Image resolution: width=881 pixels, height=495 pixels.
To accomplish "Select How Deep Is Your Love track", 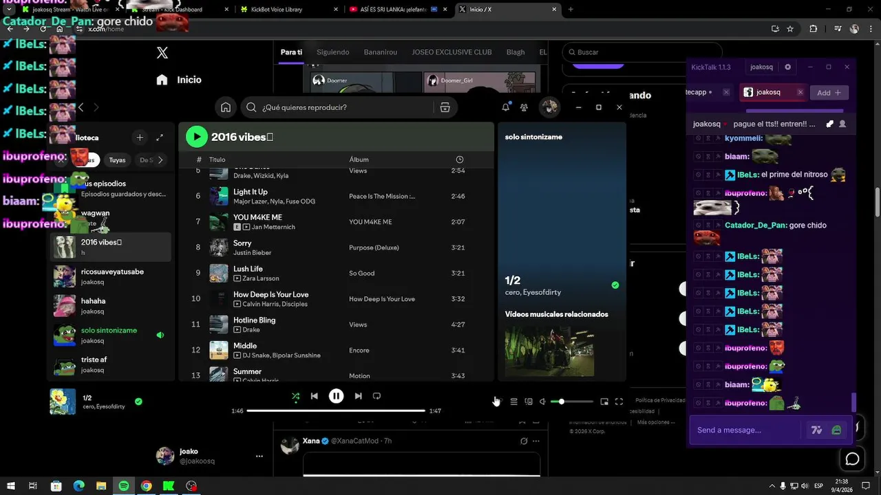I will pyautogui.click(x=337, y=299).
